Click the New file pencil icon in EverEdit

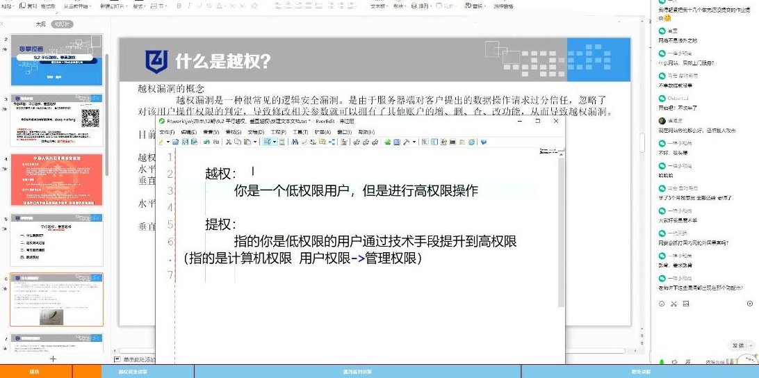point(161,142)
